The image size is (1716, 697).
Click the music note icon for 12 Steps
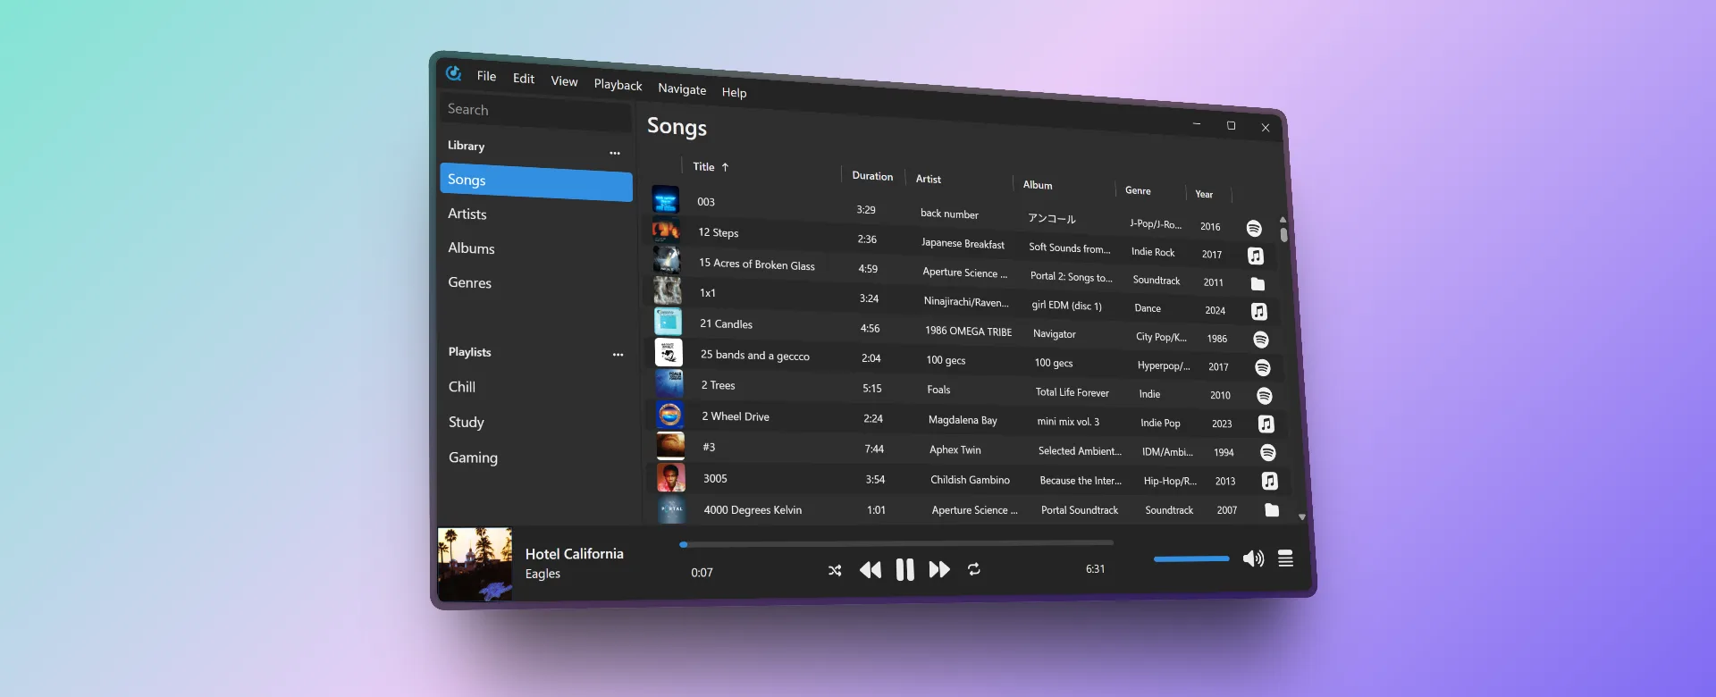click(1256, 256)
